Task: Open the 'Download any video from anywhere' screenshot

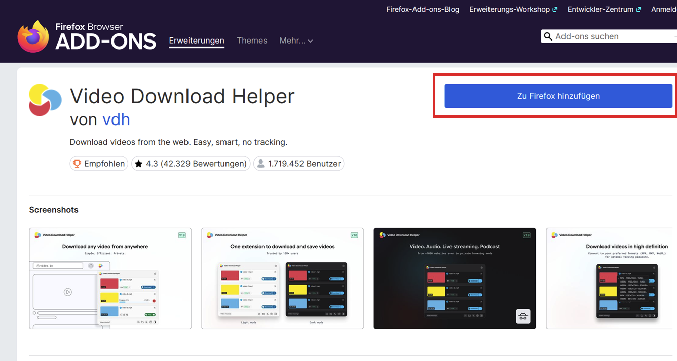Action: click(x=110, y=278)
